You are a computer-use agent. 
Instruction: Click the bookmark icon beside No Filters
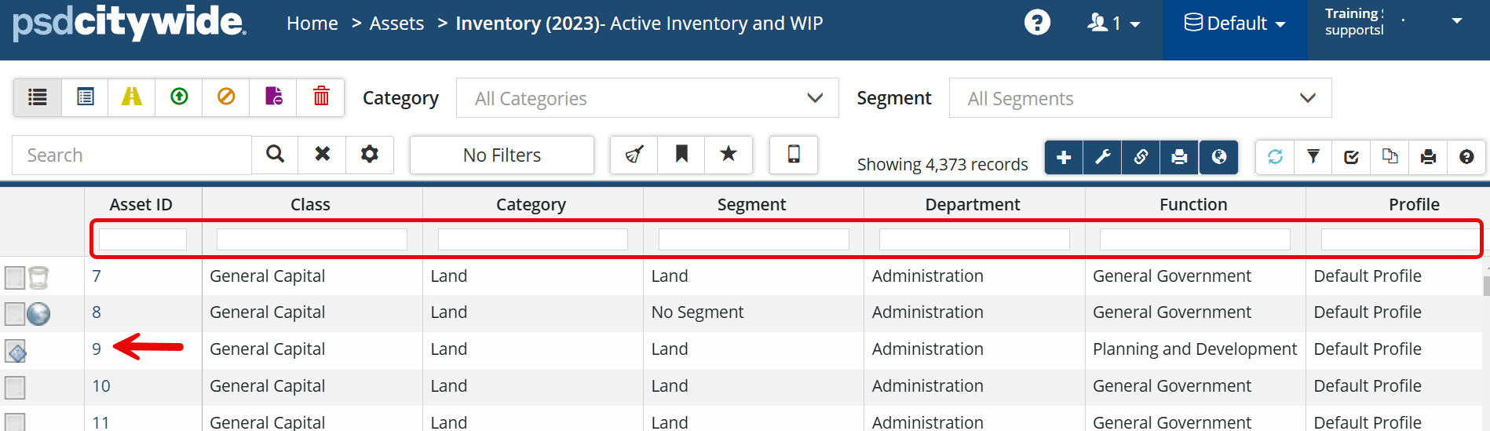(x=681, y=154)
